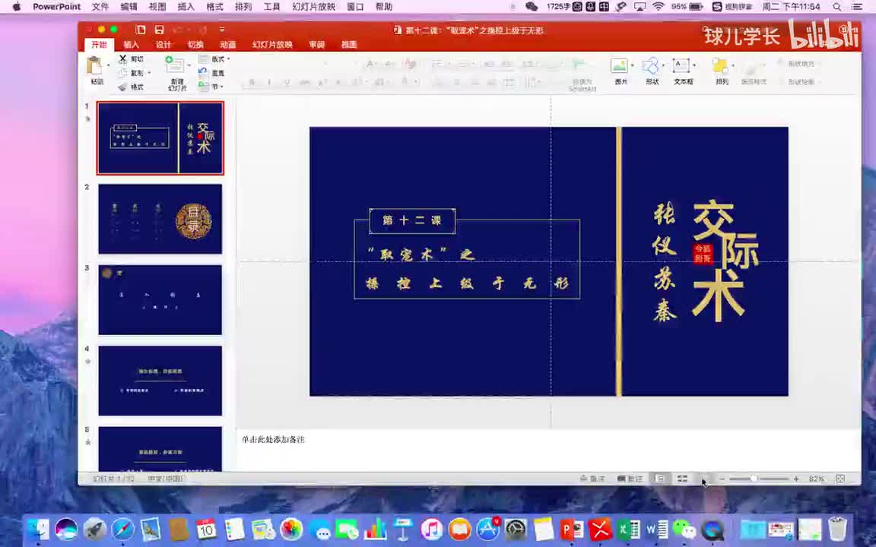The width and height of the screenshot is (876, 547).
Task: Switch to the Transitions (切换) ribbon tab
Action: tap(195, 45)
